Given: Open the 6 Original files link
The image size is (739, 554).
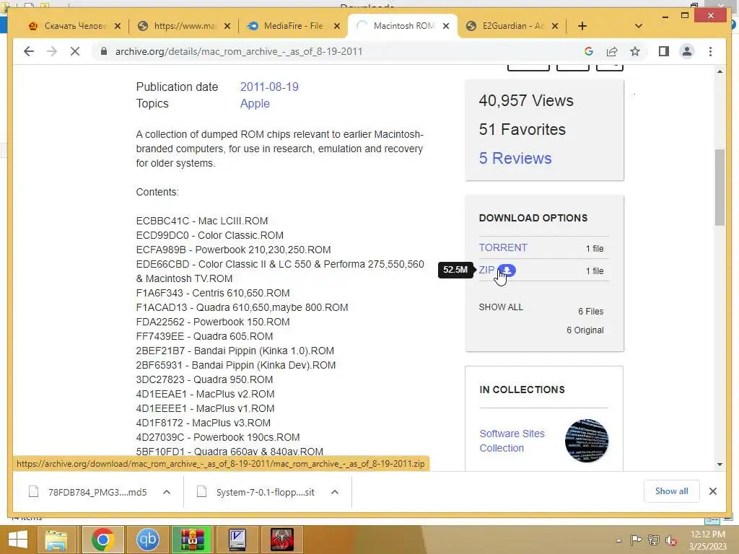Looking at the screenshot, I should [585, 330].
